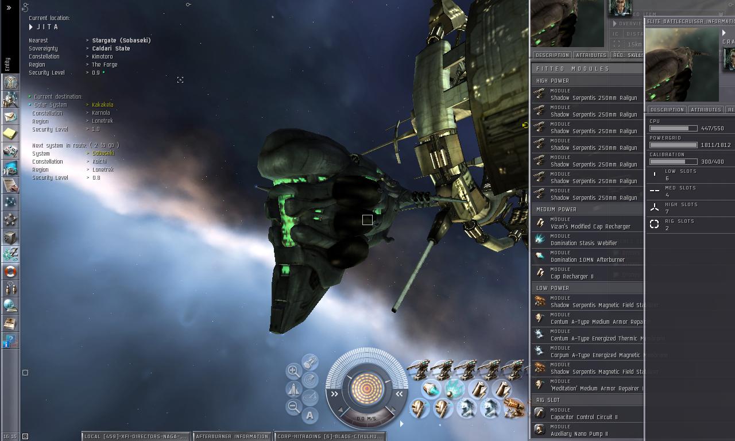Click the 0.0 M/S speed gauge
This screenshot has width=735, height=441.
[366, 419]
